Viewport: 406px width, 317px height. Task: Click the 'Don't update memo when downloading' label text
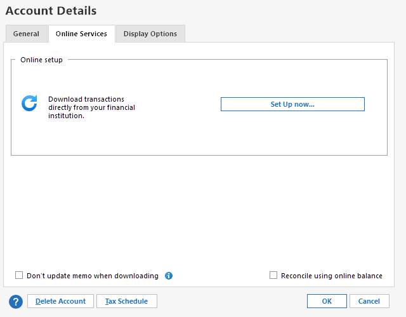(93, 276)
